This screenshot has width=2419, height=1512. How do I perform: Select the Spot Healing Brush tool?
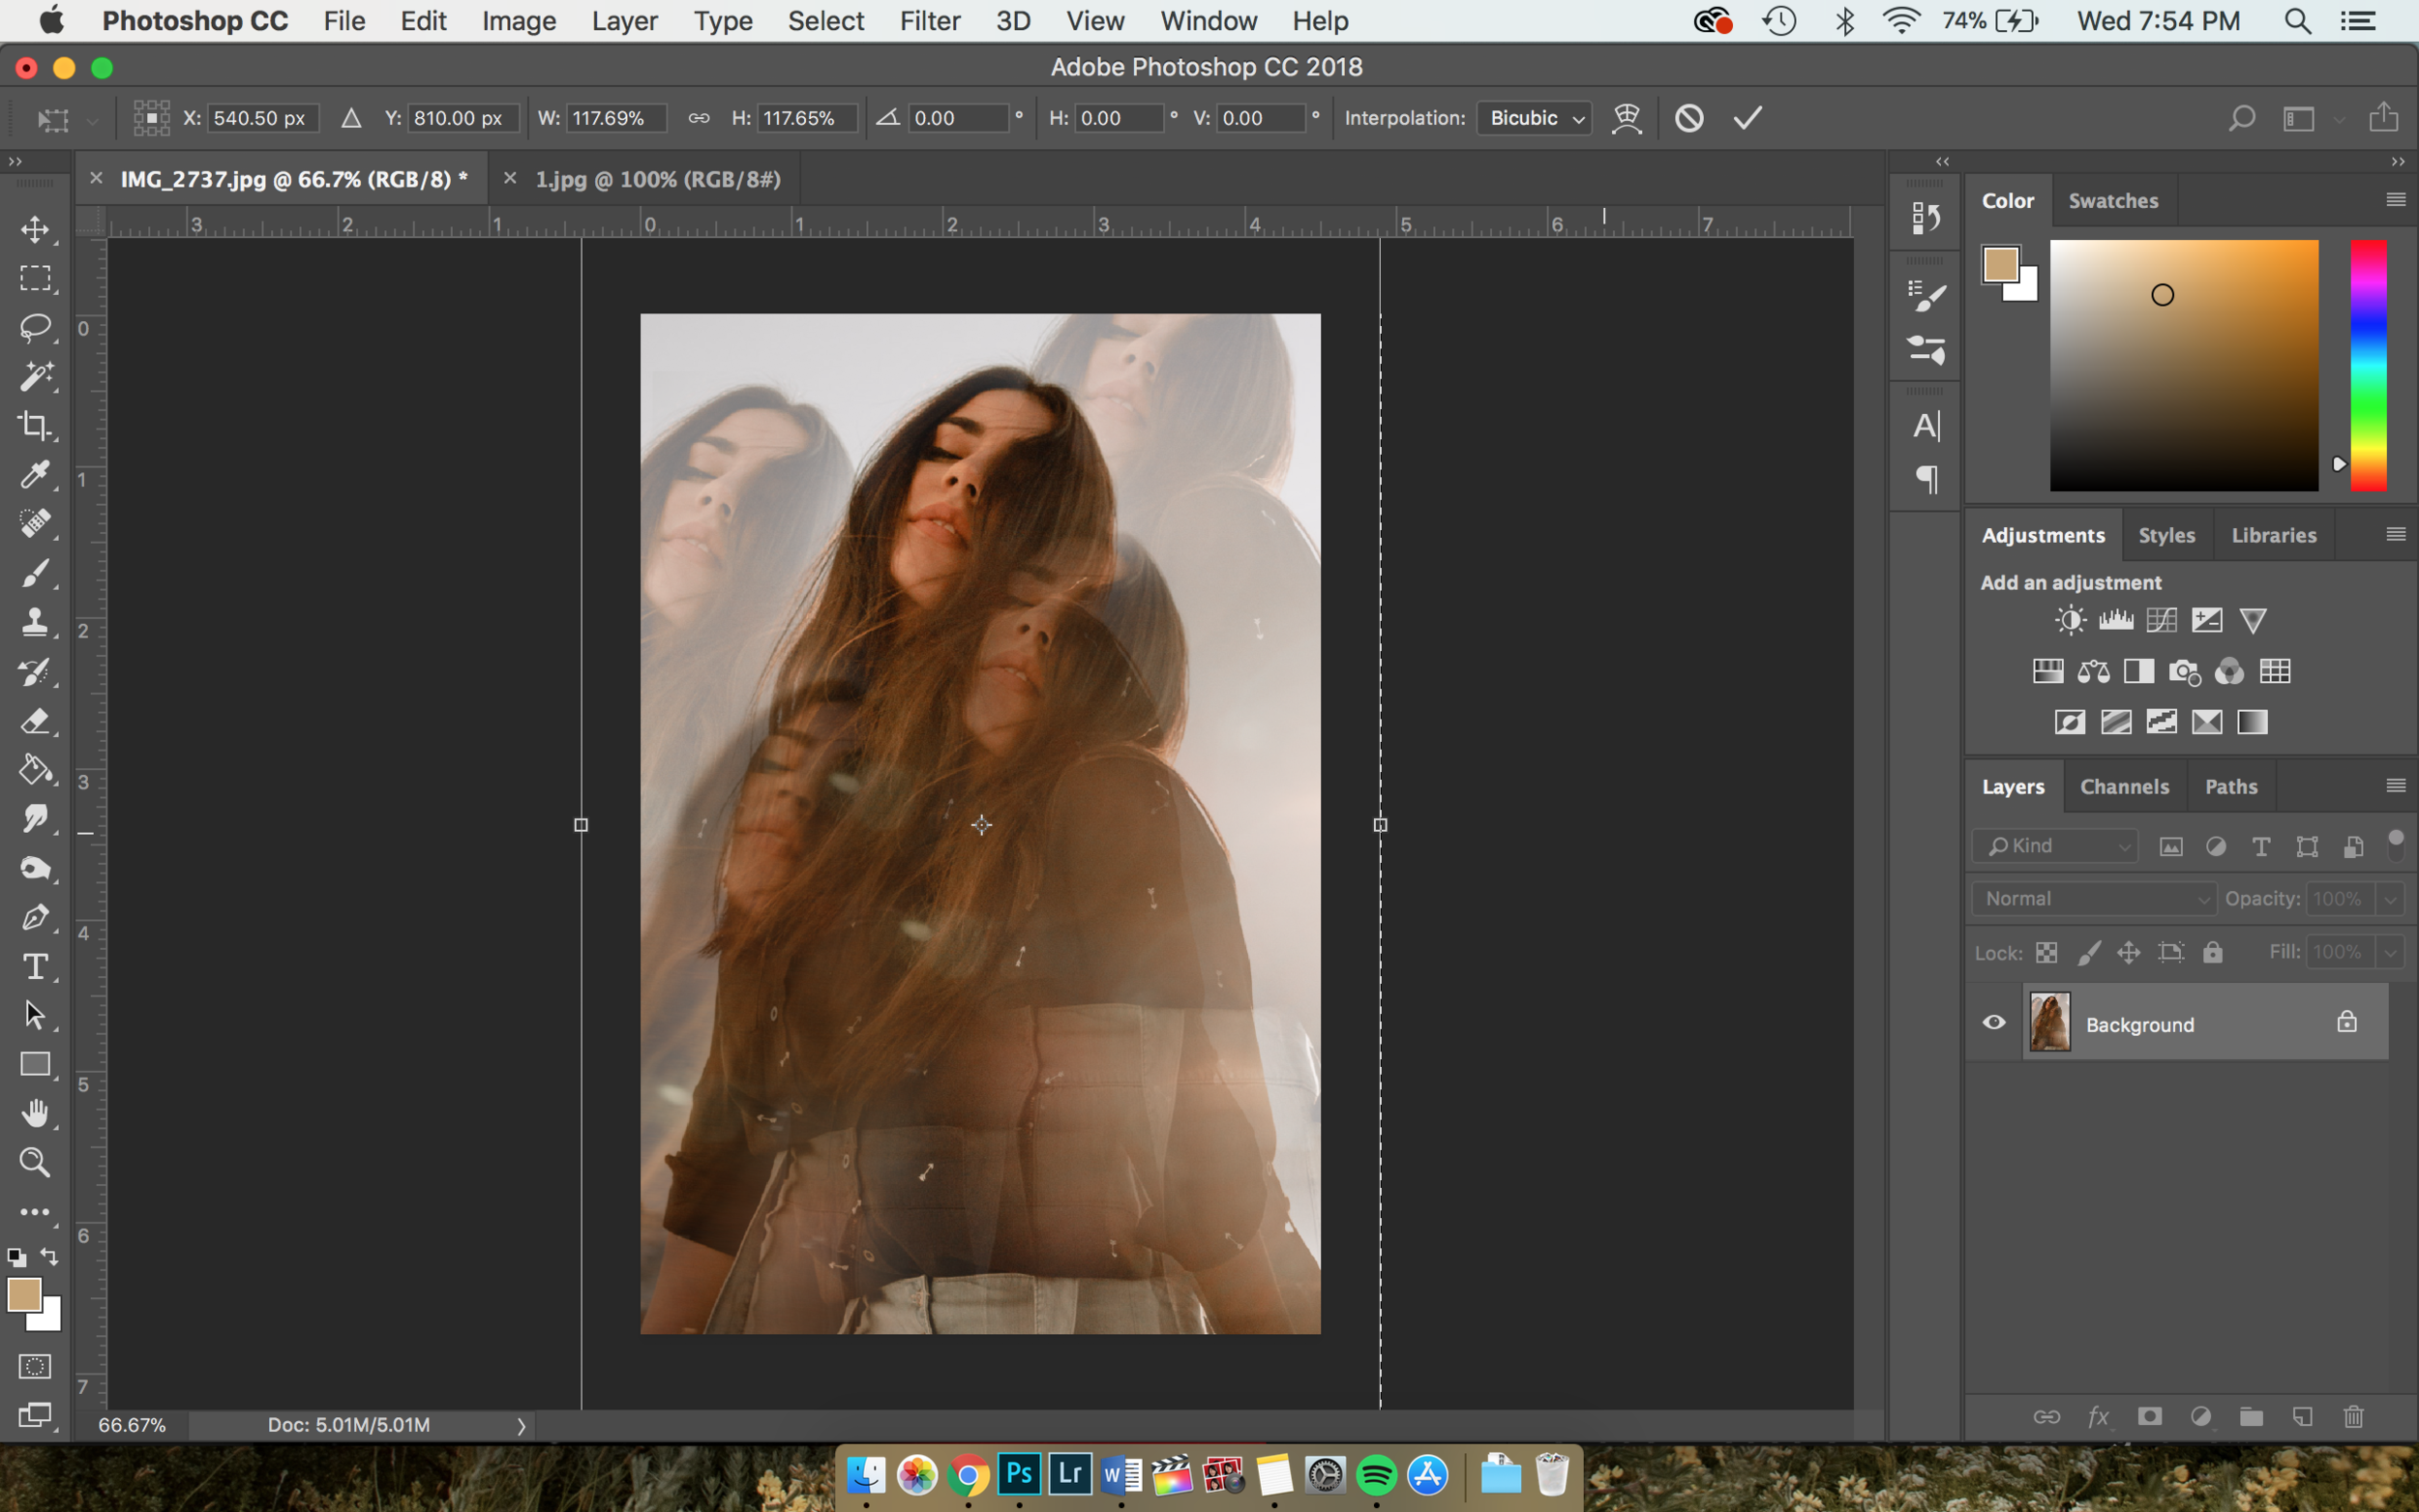pyautogui.click(x=35, y=523)
